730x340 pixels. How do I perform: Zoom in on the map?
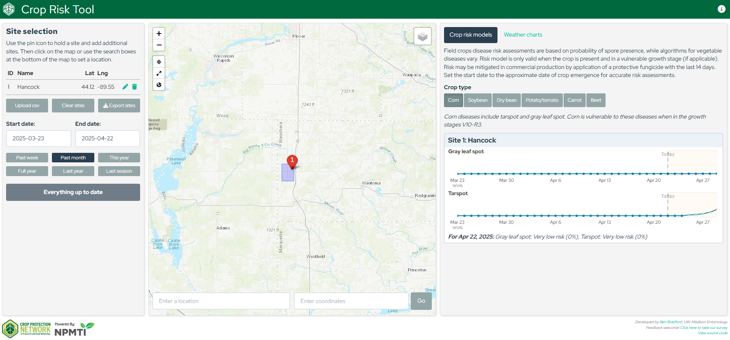[x=159, y=34]
